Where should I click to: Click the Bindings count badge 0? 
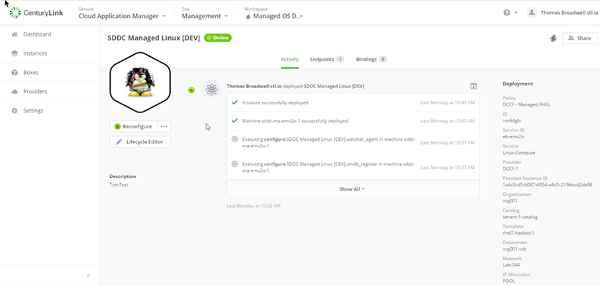383,60
